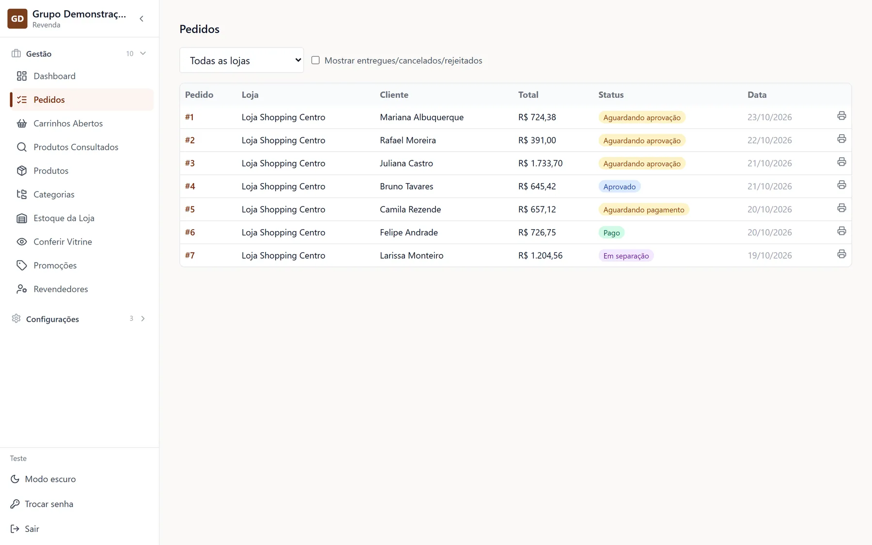This screenshot has height=545, width=872.
Task: Click the Em separação status badge
Action: tap(626, 256)
